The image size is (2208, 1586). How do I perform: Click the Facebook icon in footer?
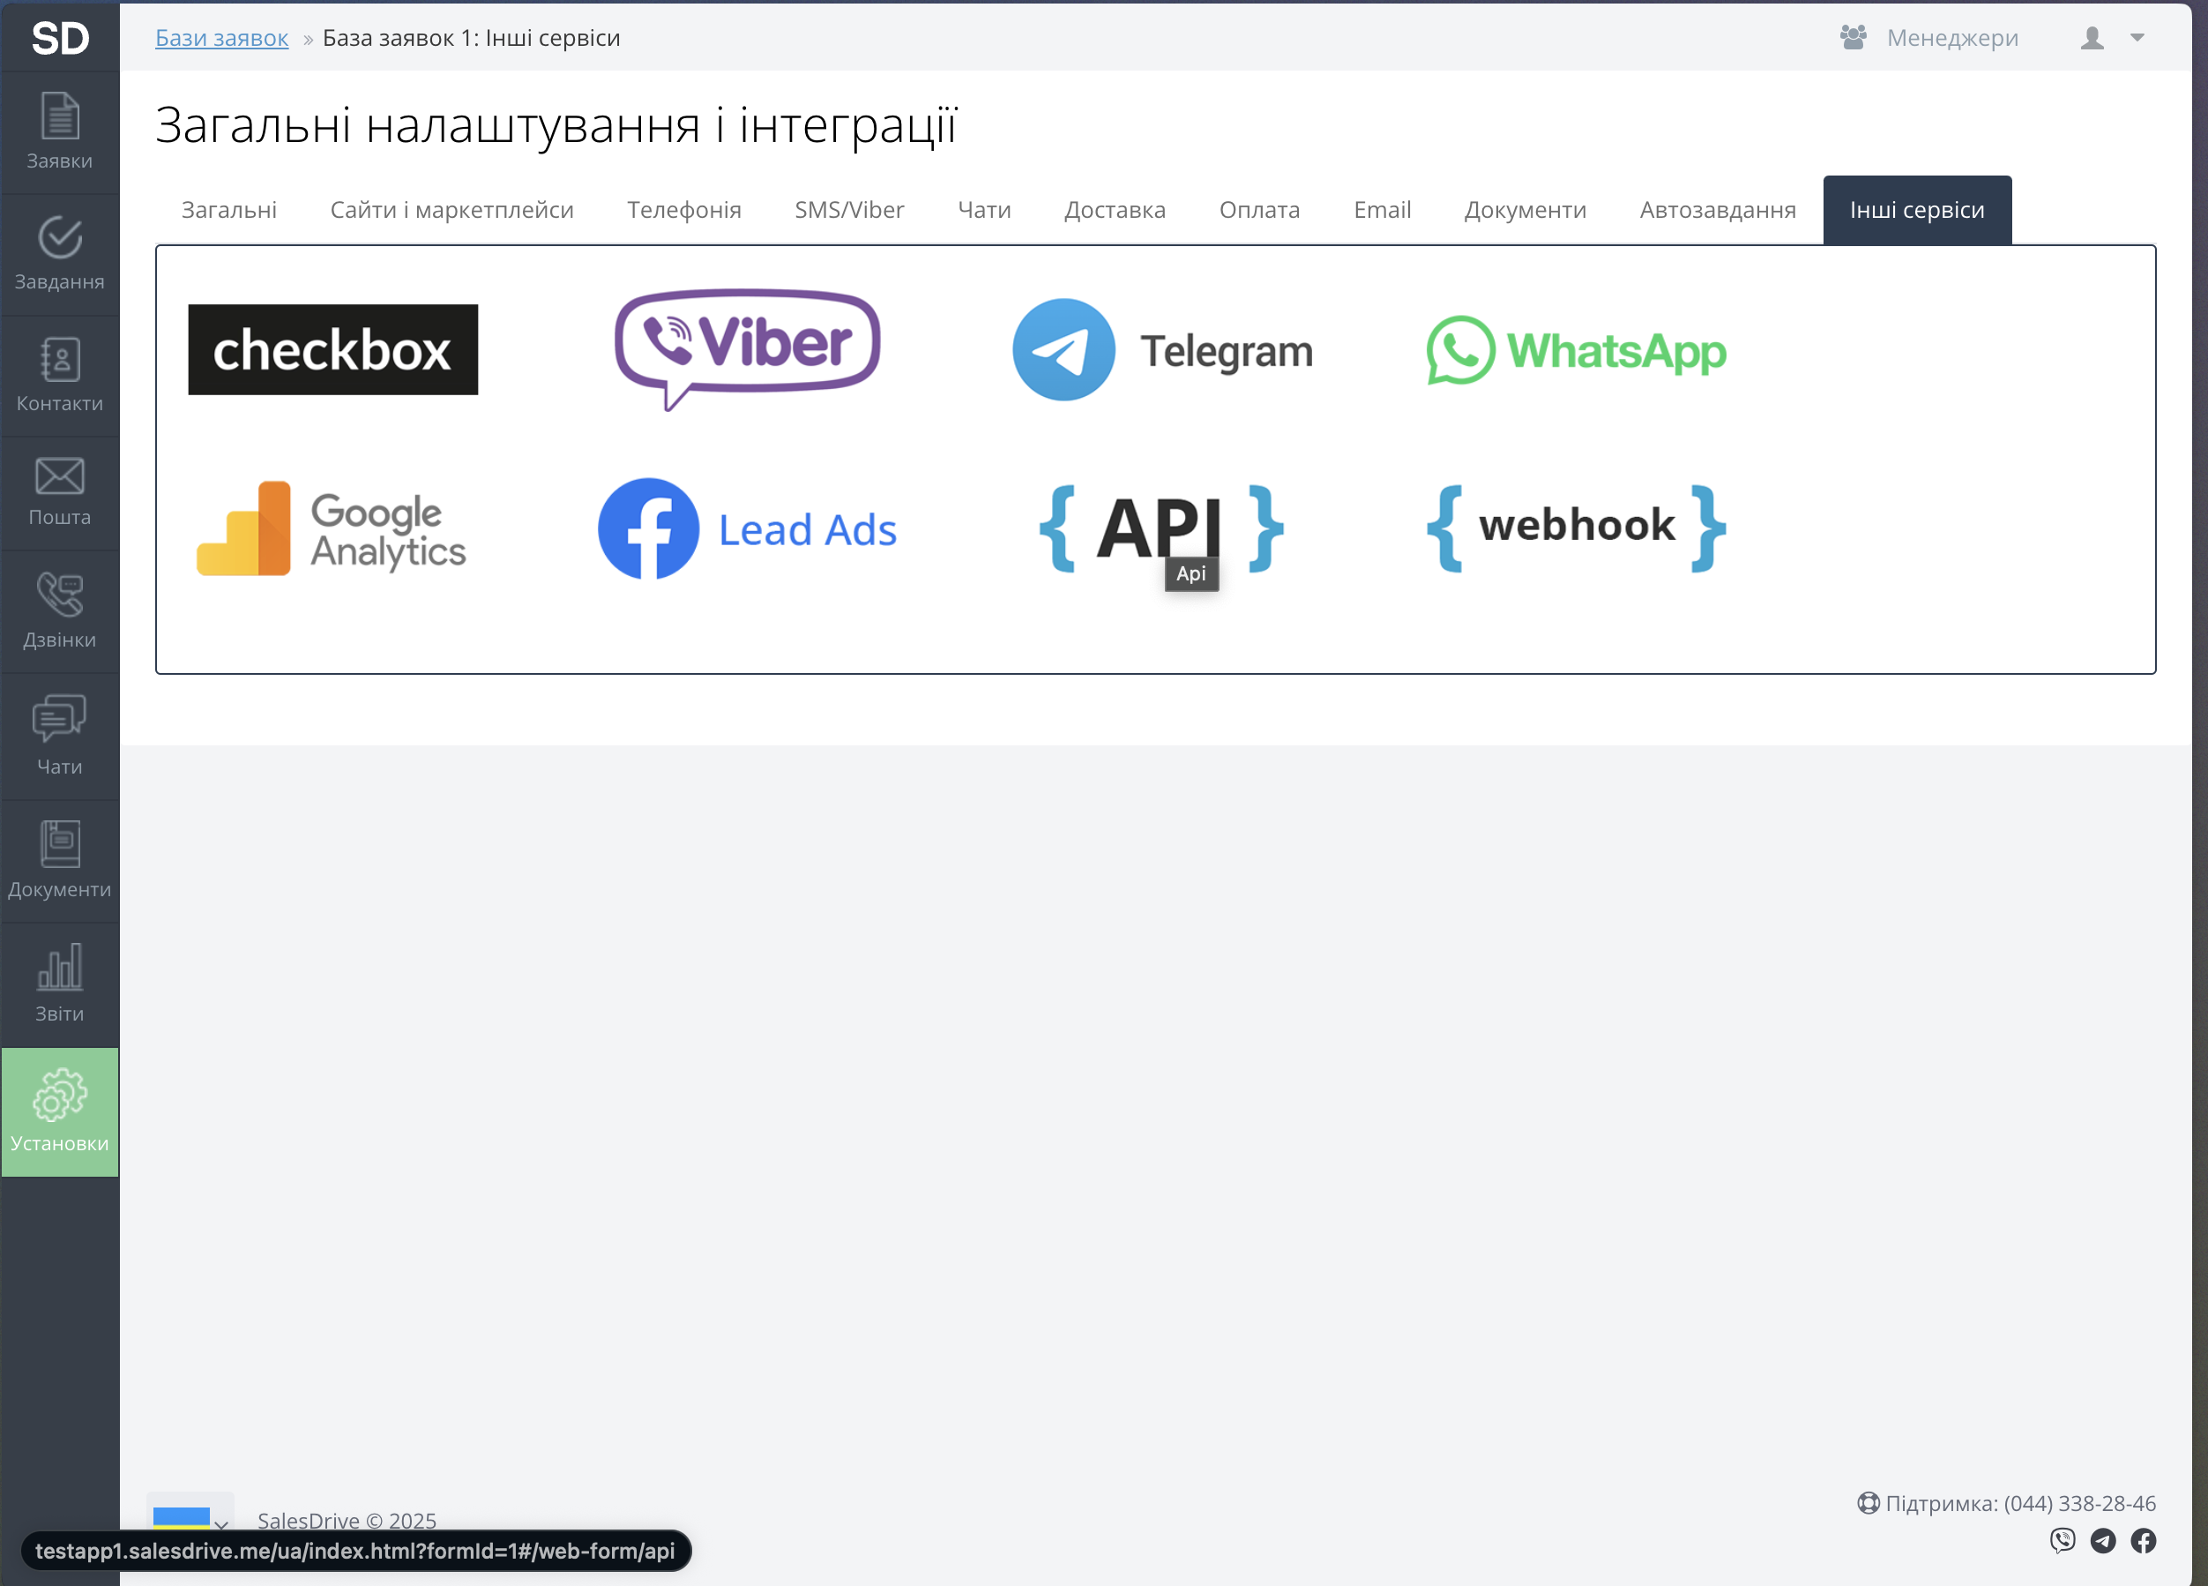tap(2143, 1540)
